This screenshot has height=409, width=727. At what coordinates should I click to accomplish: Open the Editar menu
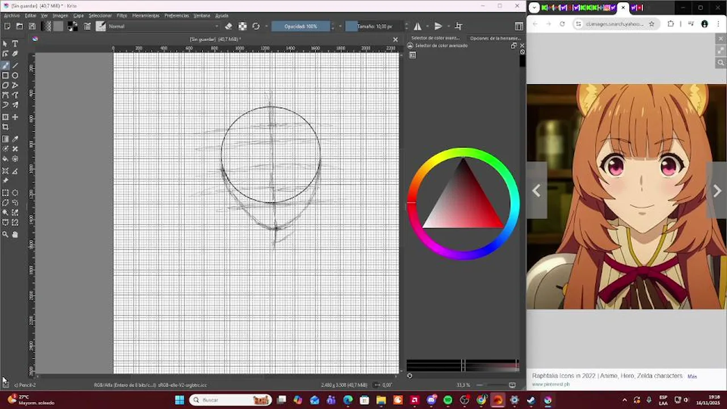(30, 15)
